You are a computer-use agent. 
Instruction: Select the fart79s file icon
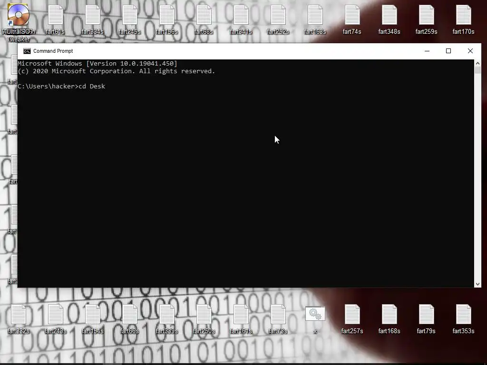[427, 315]
